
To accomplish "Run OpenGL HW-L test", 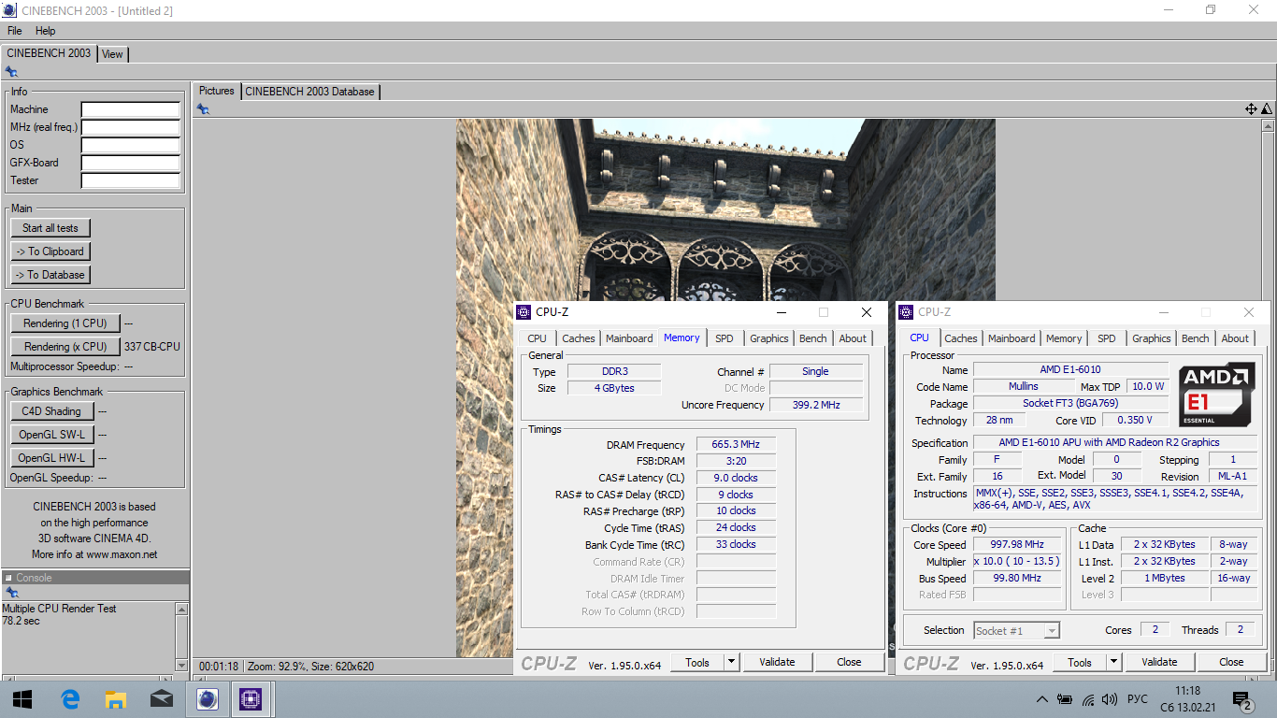I will [x=51, y=458].
